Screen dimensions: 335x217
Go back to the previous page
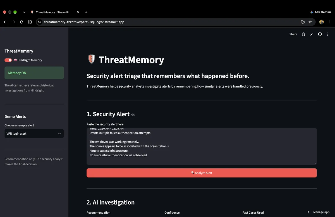[x=5, y=22]
